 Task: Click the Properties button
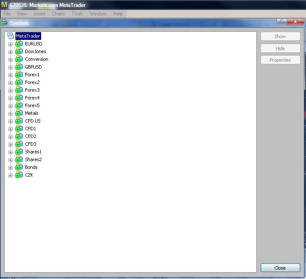point(280,60)
